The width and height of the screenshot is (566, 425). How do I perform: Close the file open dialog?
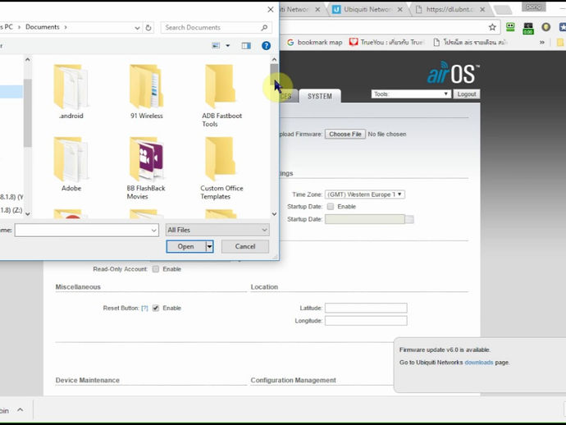click(271, 10)
